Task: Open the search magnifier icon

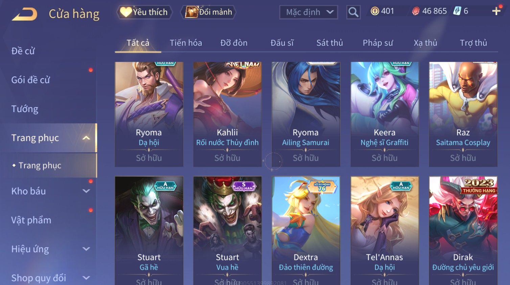Action: pos(353,12)
